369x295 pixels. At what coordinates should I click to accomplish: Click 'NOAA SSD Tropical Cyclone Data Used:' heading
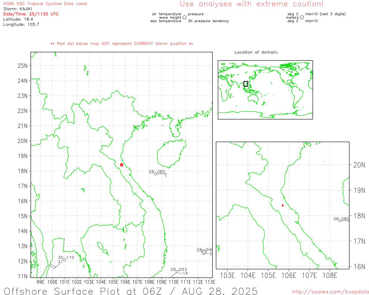[45, 3]
